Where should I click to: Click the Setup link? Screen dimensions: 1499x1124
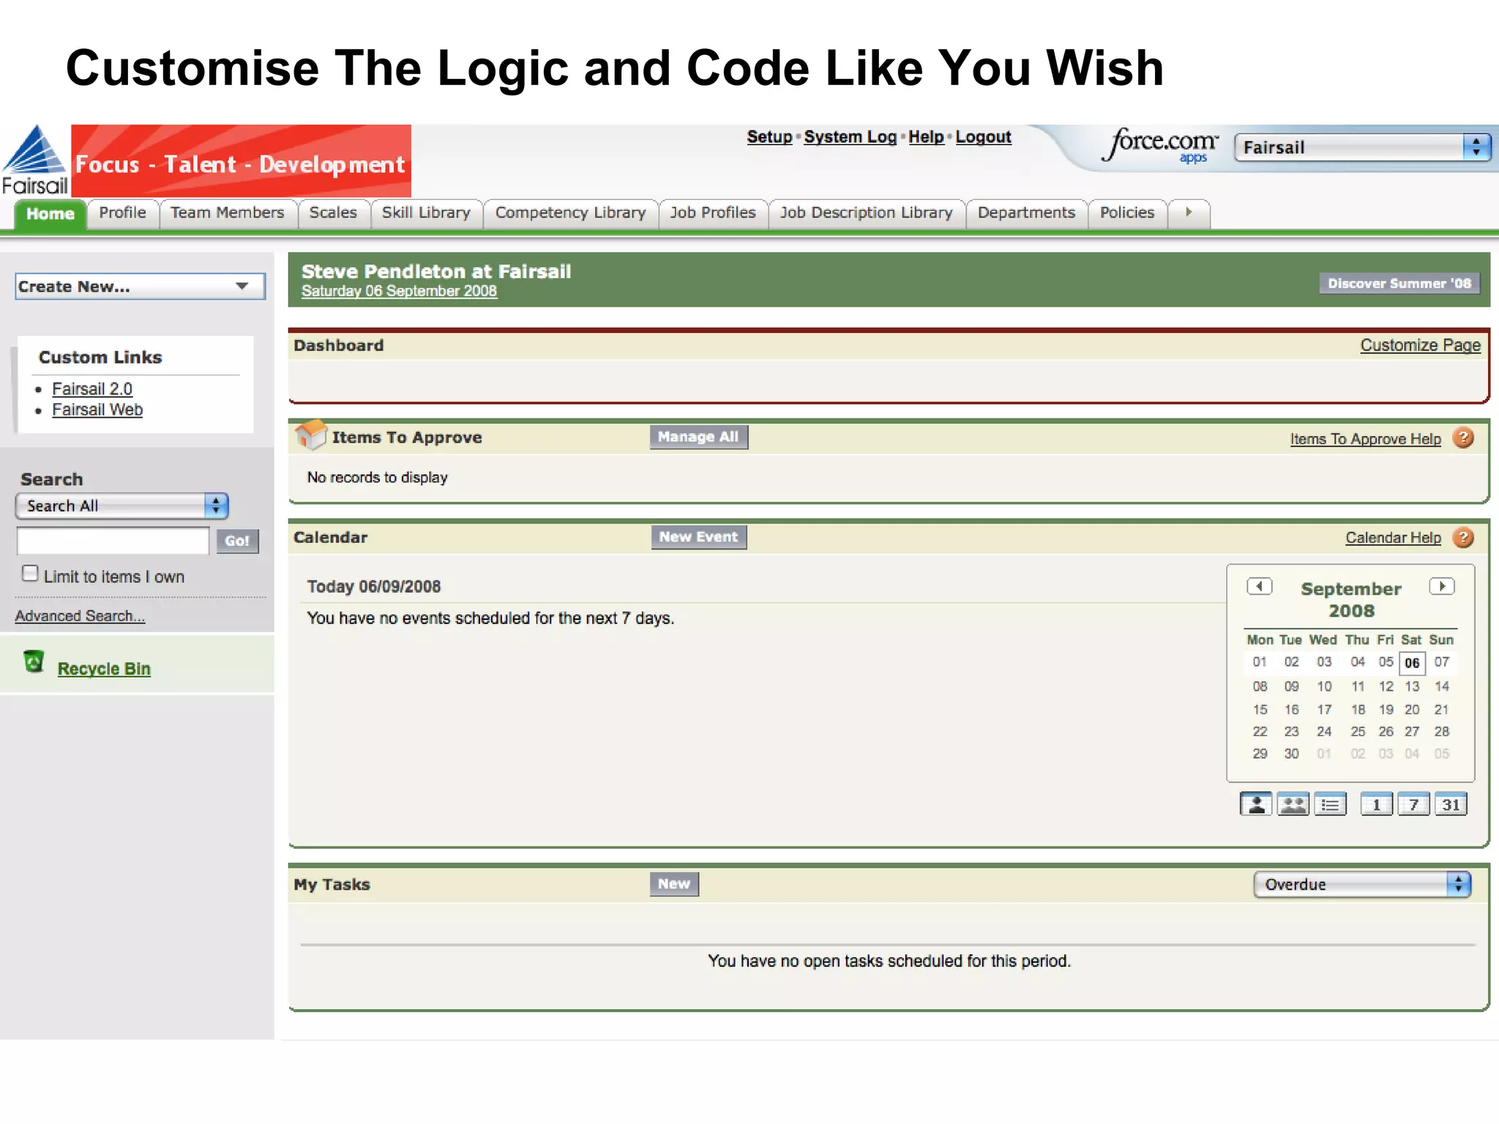pos(769,137)
